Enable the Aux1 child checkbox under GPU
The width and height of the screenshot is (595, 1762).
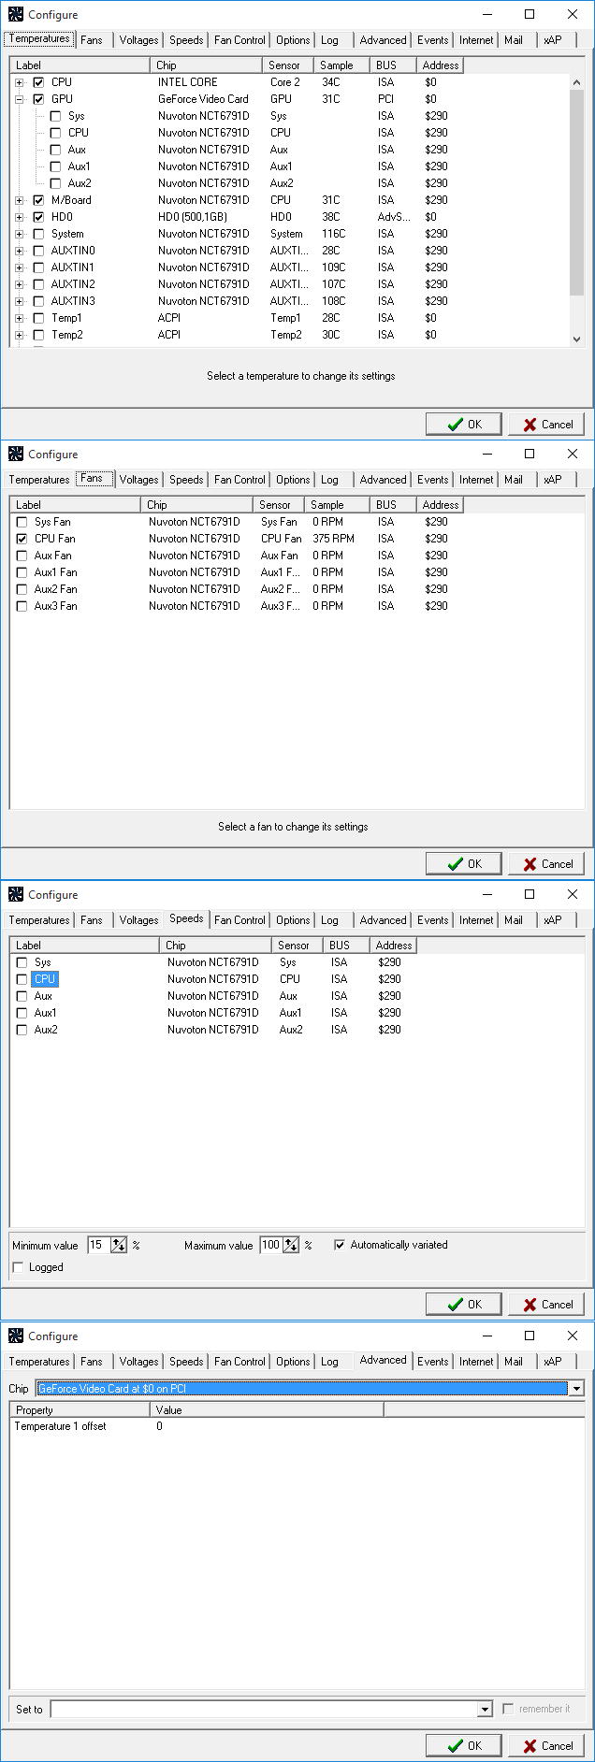(55, 166)
